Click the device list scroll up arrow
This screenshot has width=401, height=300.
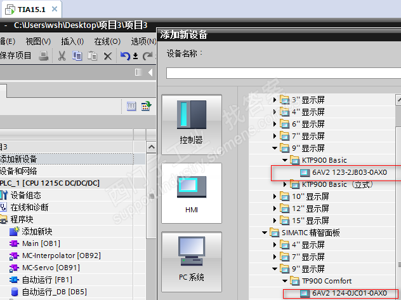pyautogui.click(x=398, y=99)
